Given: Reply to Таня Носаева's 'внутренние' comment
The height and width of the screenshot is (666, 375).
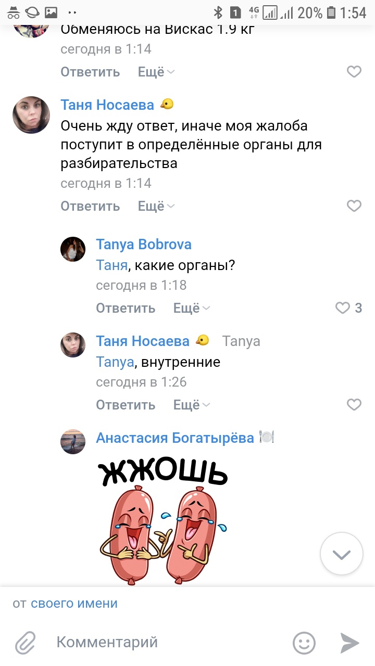Looking at the screenshot, I should [x=126, y=405].
